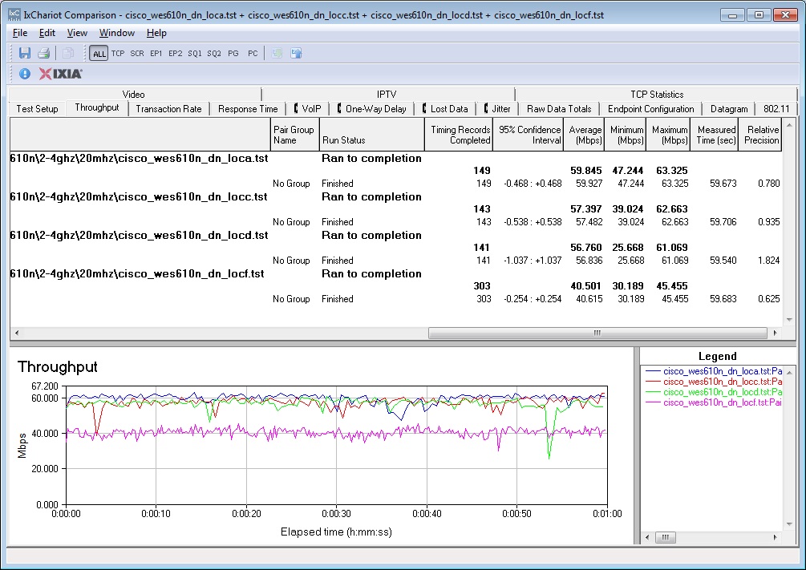
Task: Click the Print icon in toolbar
Action: (x=43, y=53)
